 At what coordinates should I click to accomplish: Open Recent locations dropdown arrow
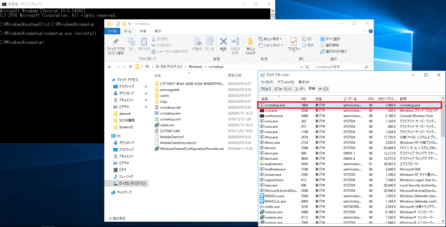125,67
